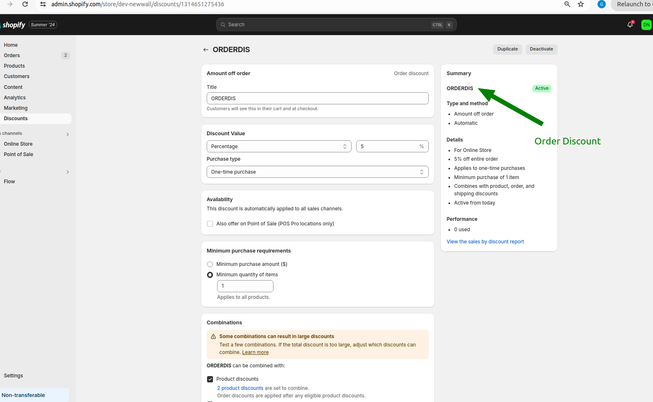Uncheck the Product discounts checkbox
The height and width of the screenshot is (402, 653).
210,379
